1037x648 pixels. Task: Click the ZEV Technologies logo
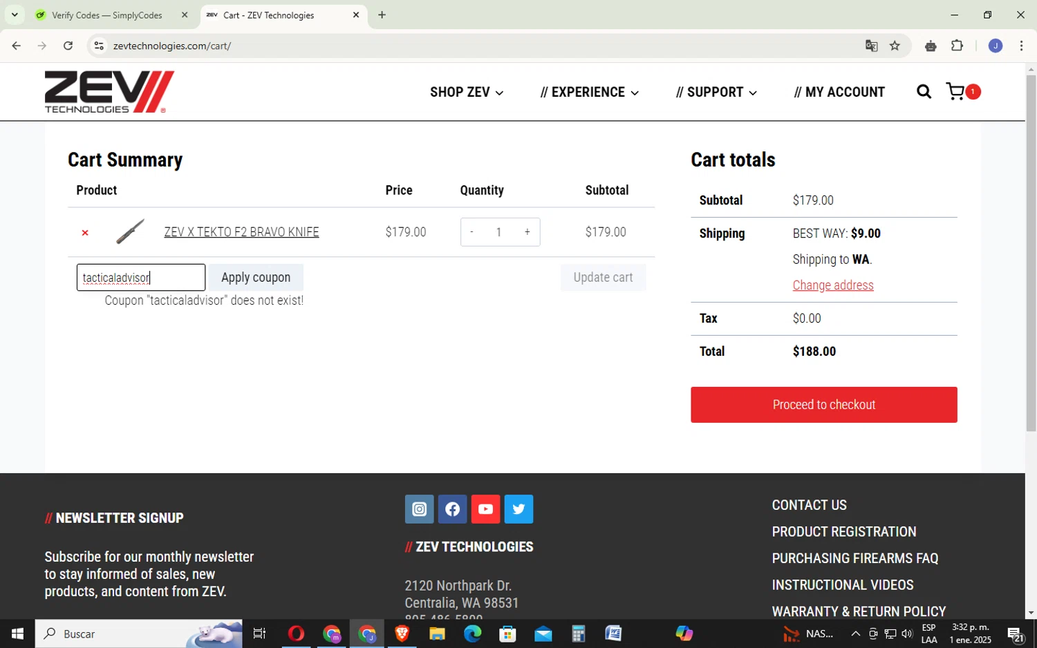(109, 92)
